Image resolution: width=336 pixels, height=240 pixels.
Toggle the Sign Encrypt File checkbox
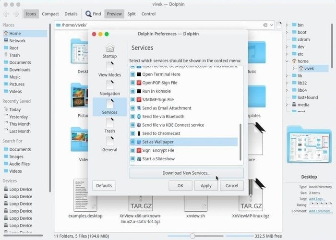pyautogui.click(x=132, y=150)
